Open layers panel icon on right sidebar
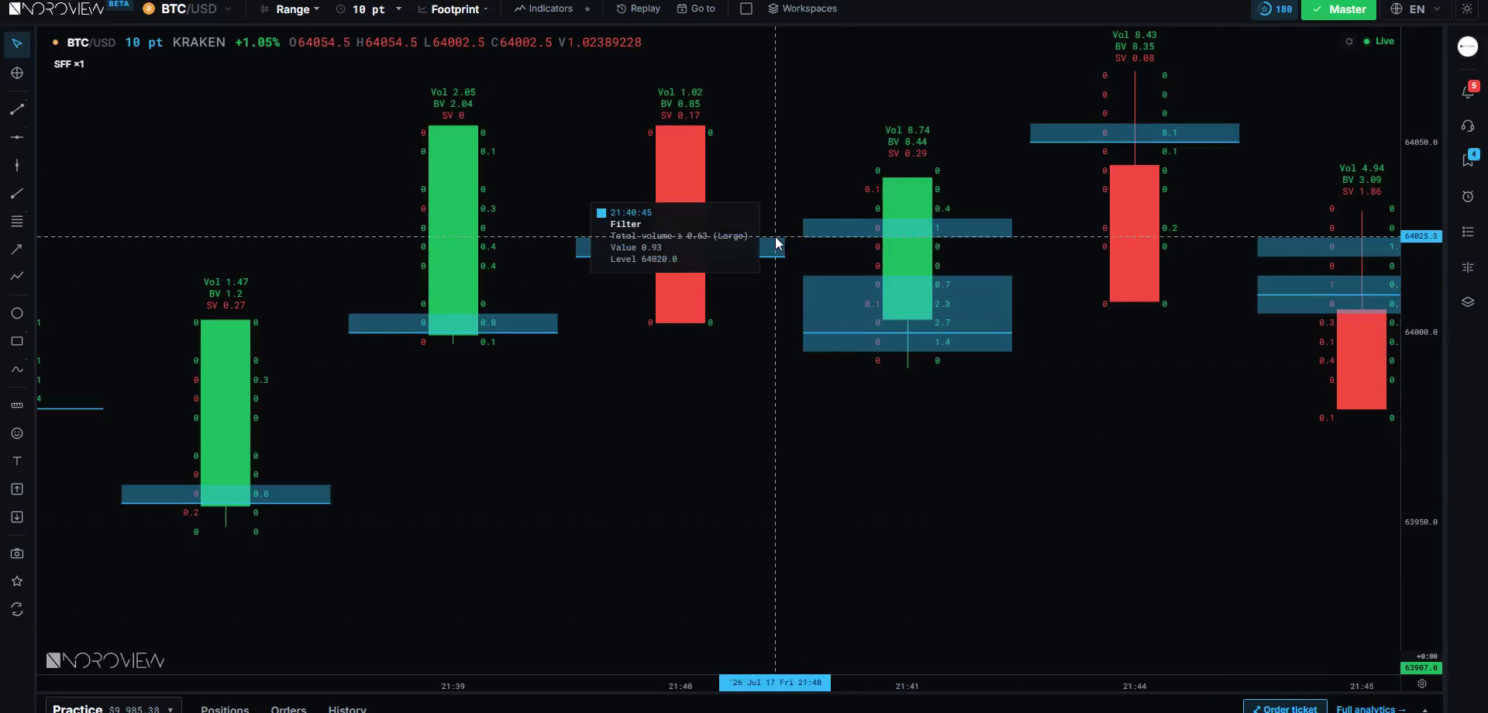The height and width of the screenshot is (713, 1488). [x=1468, y=302]
